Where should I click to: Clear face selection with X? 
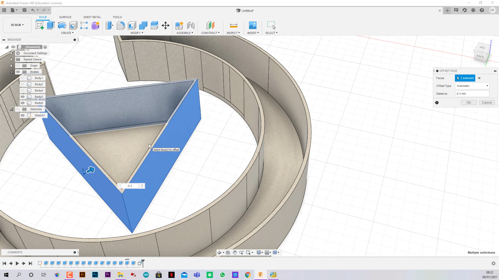(x=479, y=78)
